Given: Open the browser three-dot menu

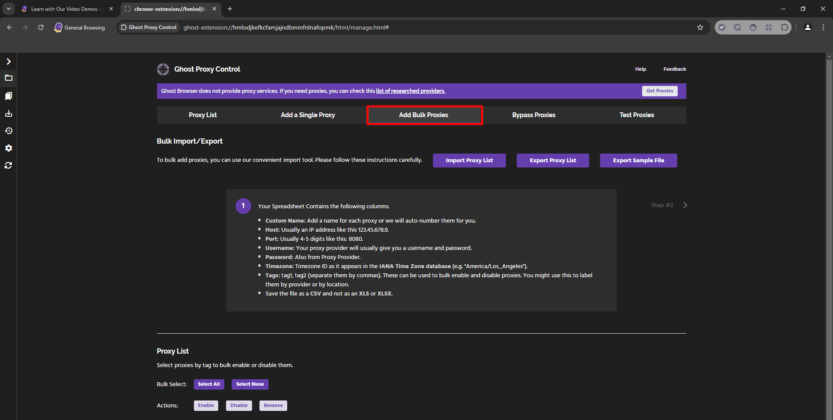Looking at the screenshot, I should point(823,27).
